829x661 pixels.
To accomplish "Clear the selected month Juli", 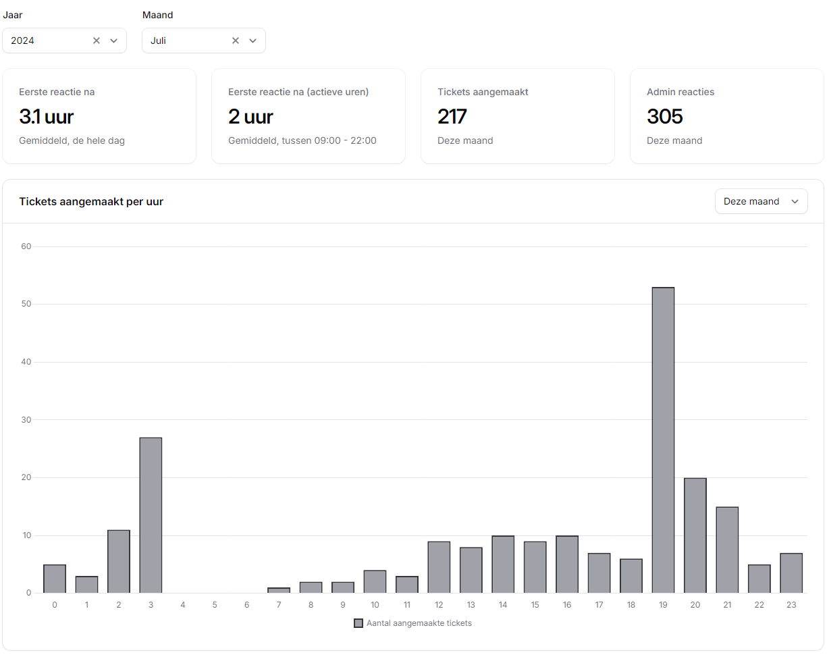I will 236,41.
